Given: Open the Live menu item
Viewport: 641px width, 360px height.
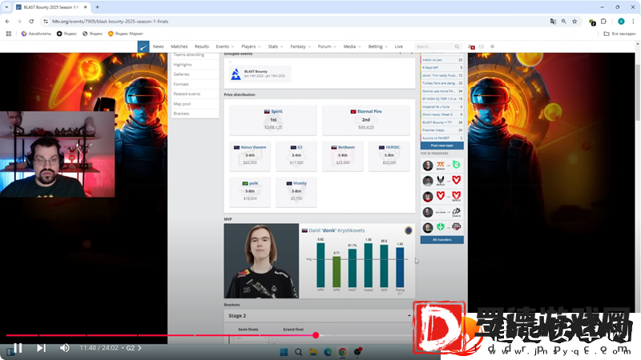Looking at the screenshot, I should point(398,46).
